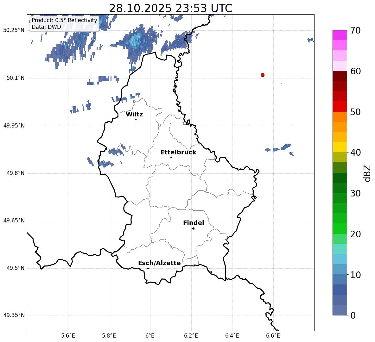Click the red dot marker on the map

(263, 75)
